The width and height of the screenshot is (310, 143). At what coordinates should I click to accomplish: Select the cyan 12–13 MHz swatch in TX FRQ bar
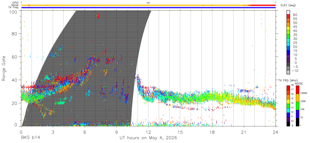(x=288, y=110)
